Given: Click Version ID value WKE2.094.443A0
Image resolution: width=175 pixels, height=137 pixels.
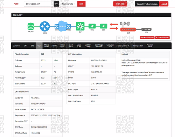Looking at the screenshot, I should 38,104.
